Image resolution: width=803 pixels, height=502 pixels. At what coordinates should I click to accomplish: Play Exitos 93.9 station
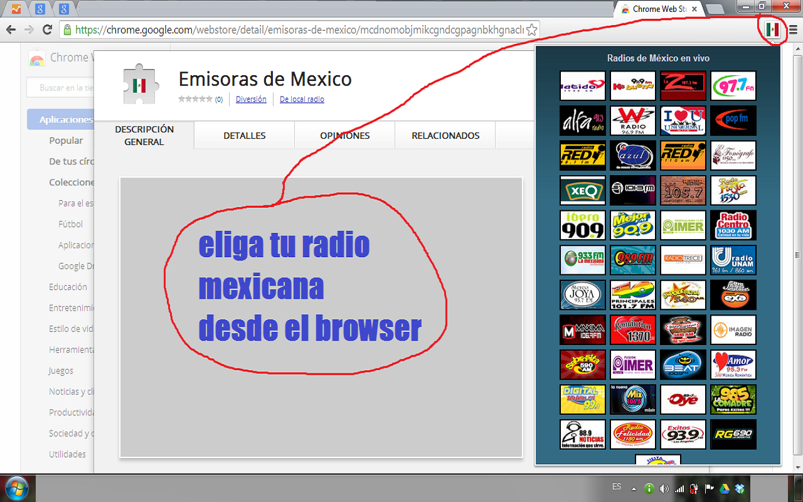coord(683,434)
